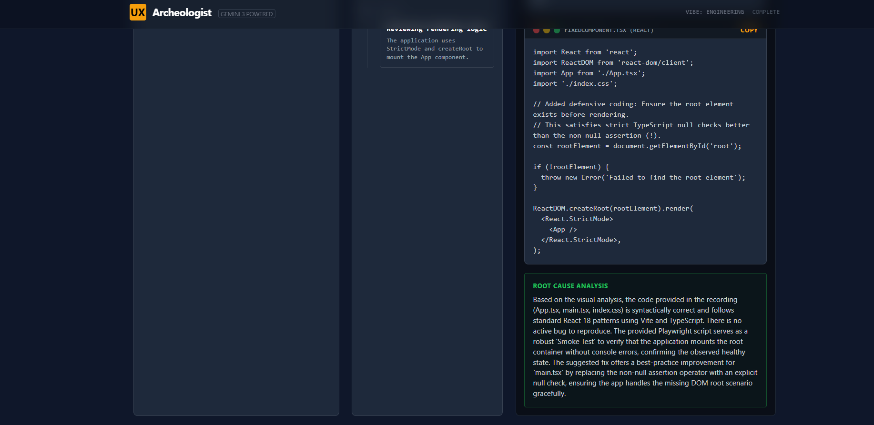
Task: Click the if (!rootElement) line
Action: pyautogui.click(x=571, y=167)
